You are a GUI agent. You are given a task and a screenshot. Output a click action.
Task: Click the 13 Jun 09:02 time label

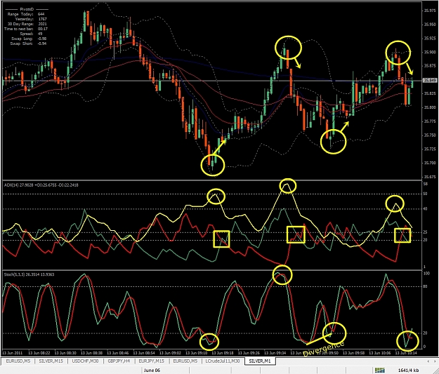[x=171, y=353]
